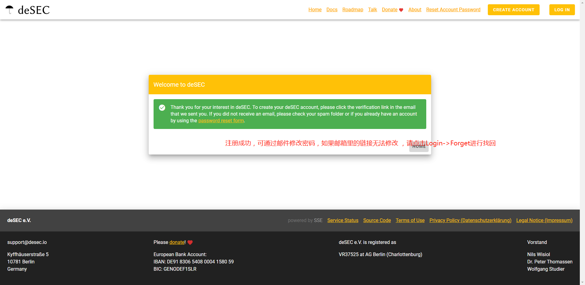Click the BIC: GENODEF1SLR text
The height and width of the screenshot is (285, 585).
tap(175, 269)
